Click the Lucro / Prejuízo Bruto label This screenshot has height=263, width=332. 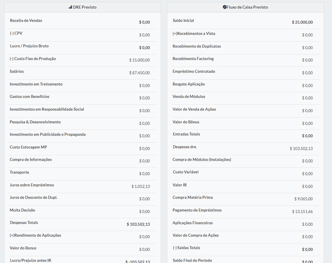[x=29, y=46]
